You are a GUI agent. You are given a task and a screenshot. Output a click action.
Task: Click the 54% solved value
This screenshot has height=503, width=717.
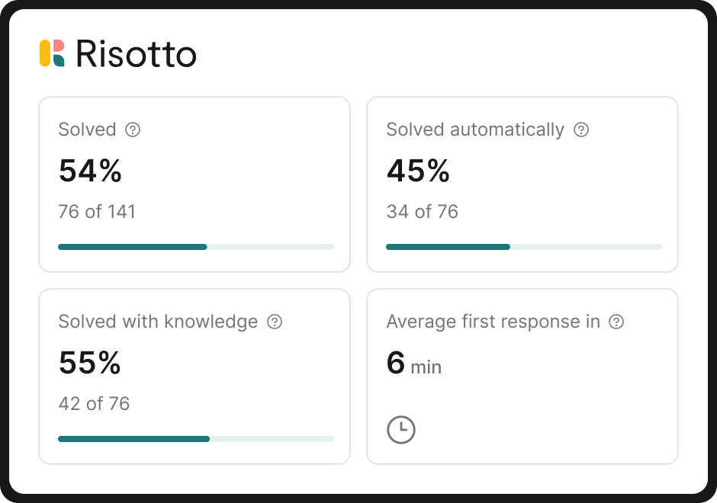90,171
